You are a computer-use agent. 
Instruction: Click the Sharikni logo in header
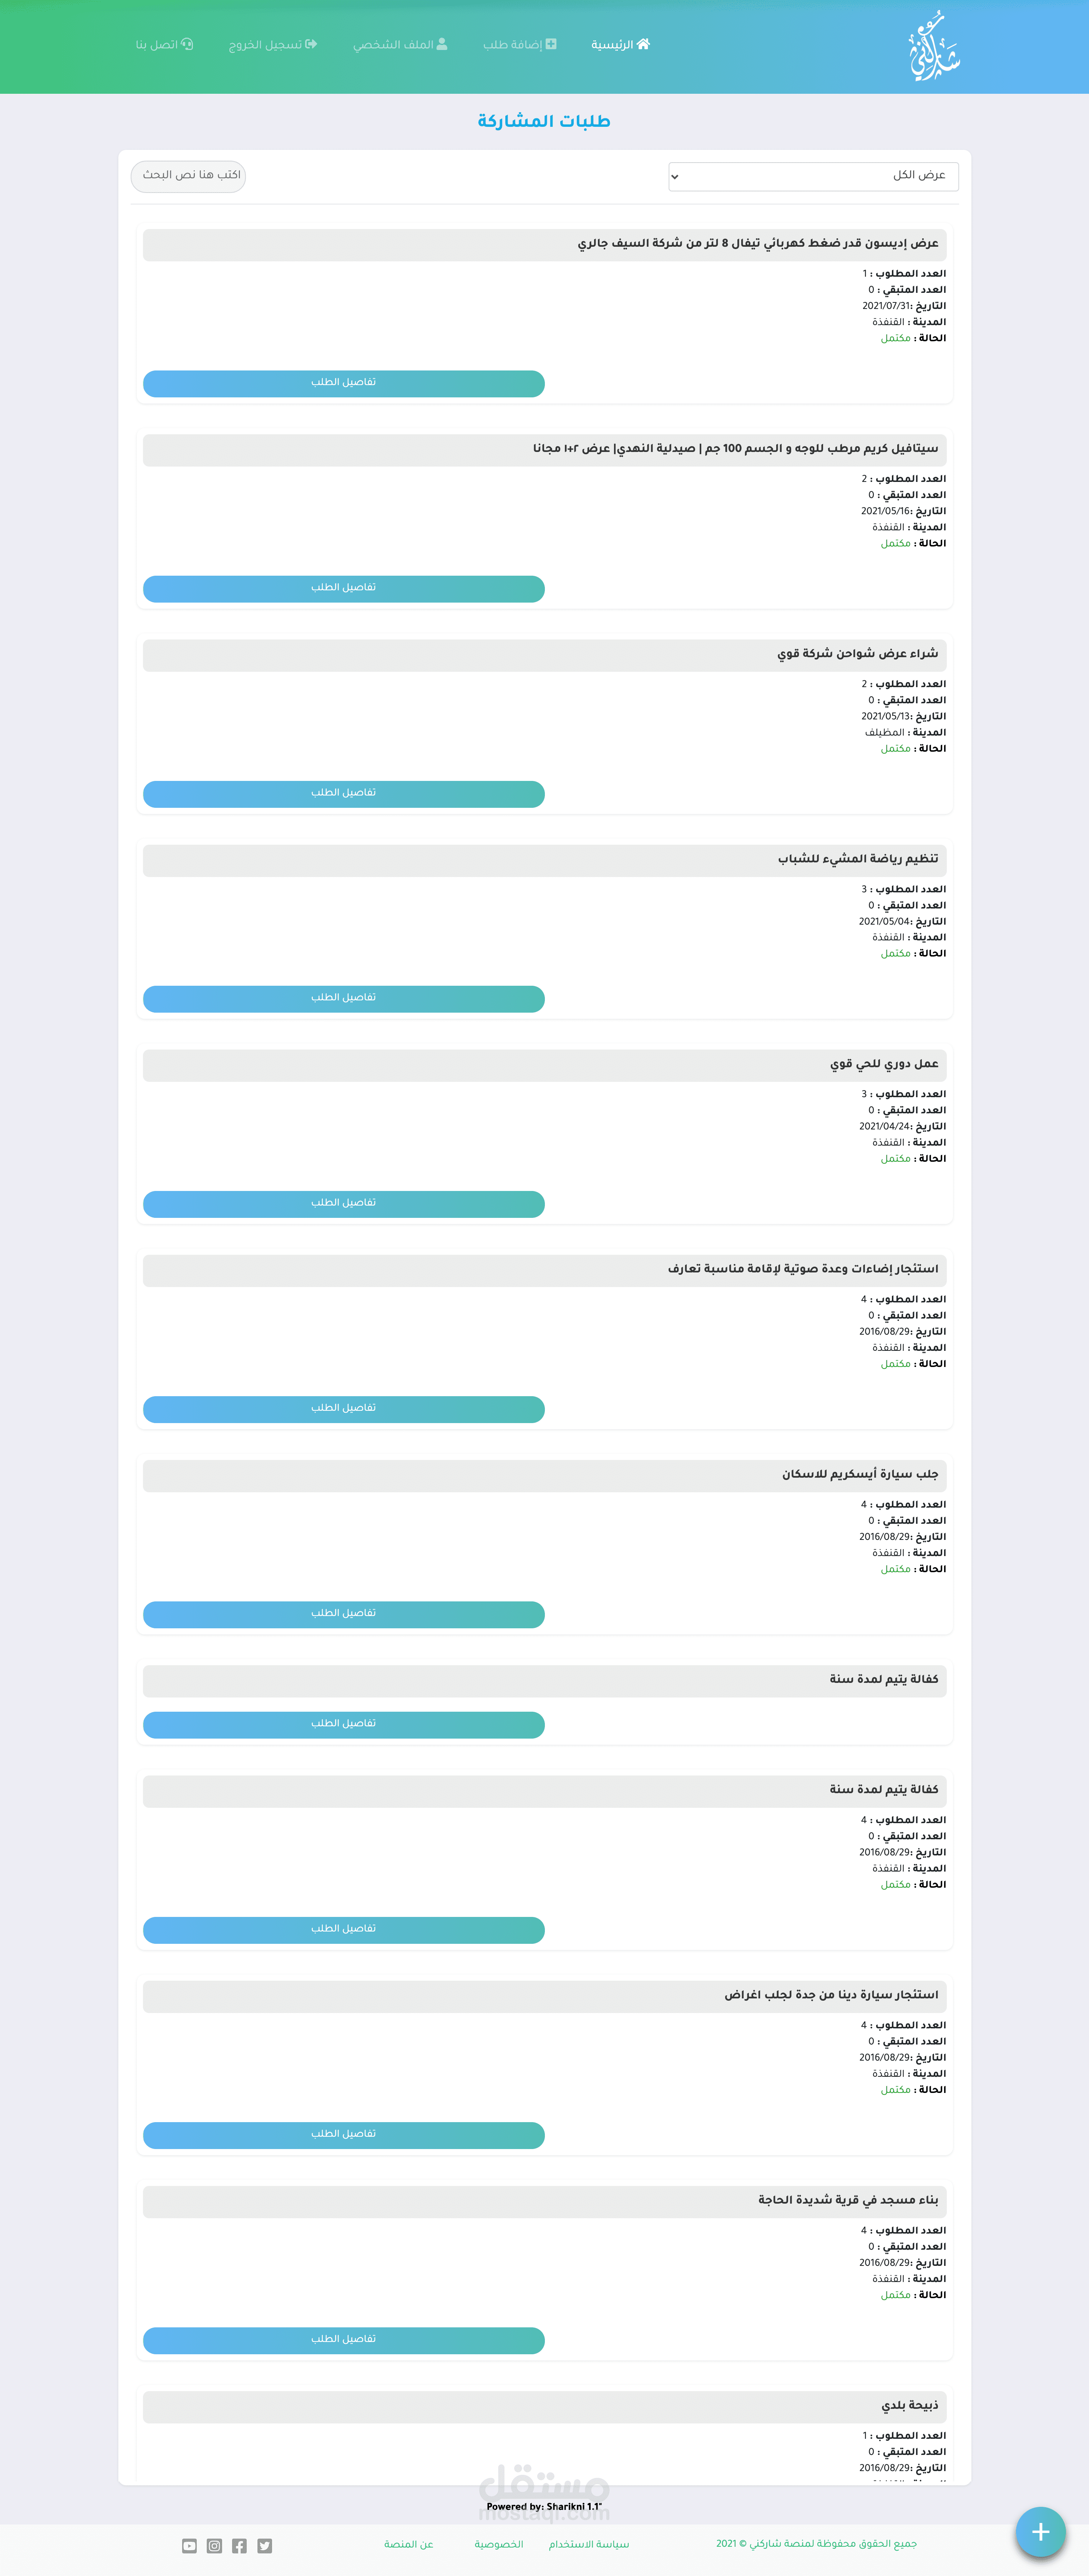934,47
